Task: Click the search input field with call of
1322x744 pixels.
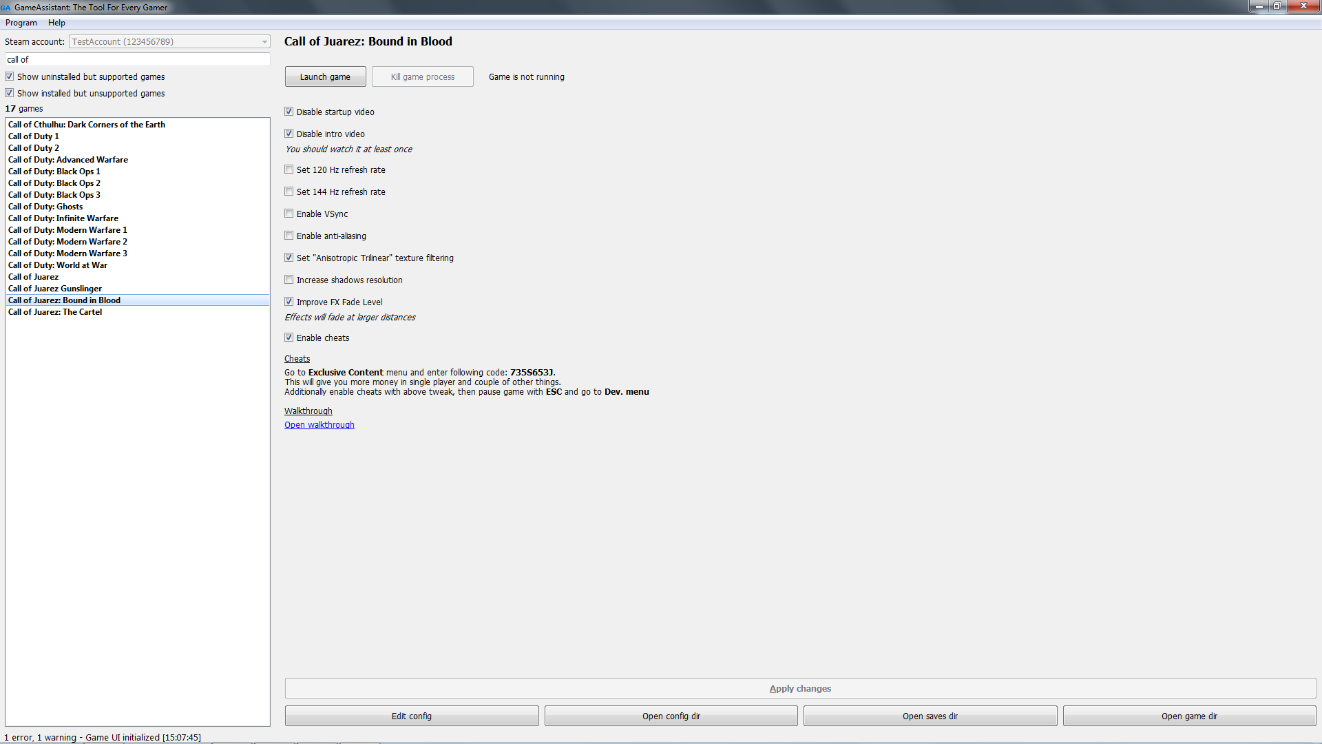Action: [x=136, y=59]
